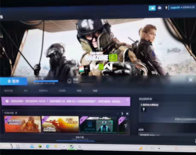Open the Guides tab
This screenshot has height=155, width=196.
(79, 91)
